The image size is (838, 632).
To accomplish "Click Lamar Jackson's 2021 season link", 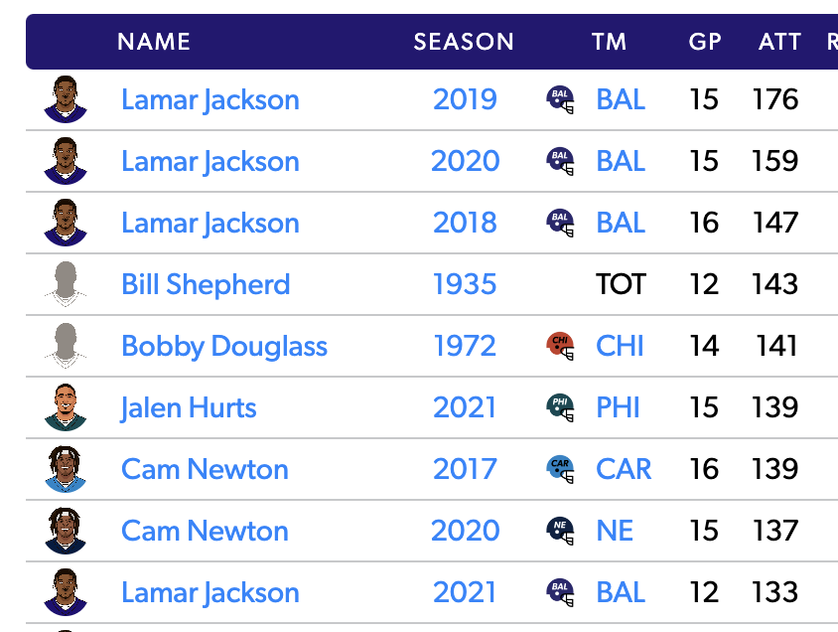I will point(465,592).
